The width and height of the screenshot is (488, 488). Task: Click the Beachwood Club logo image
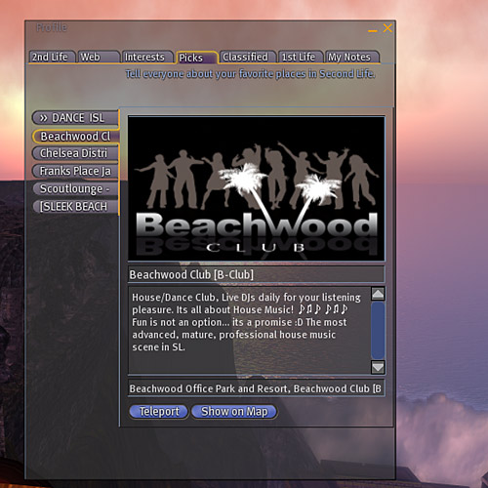257,188
